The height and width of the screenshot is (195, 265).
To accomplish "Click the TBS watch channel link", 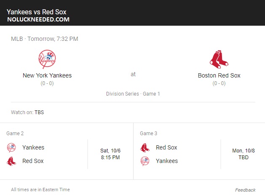I will pos(39,112).
